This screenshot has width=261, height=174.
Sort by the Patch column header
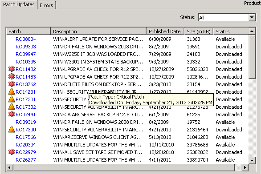(x=29, y=32)
